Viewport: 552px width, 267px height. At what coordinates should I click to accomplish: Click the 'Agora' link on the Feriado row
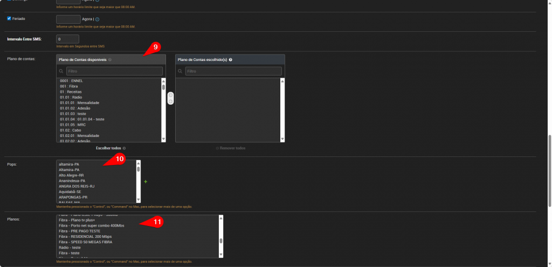[88, 19]
